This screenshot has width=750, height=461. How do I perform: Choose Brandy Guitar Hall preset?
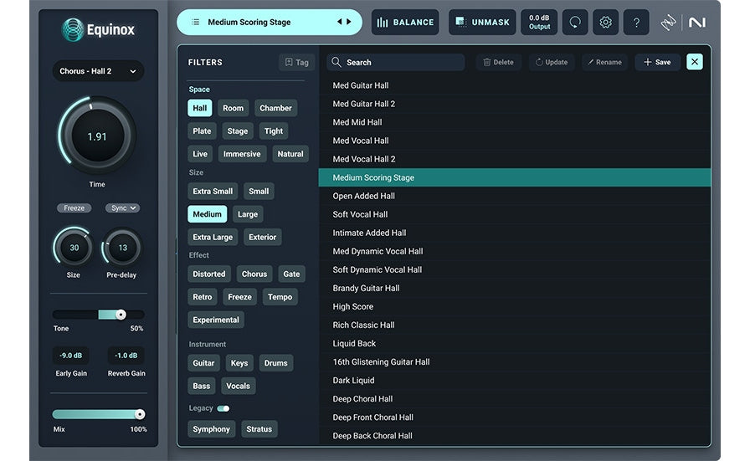coord(515,288)
